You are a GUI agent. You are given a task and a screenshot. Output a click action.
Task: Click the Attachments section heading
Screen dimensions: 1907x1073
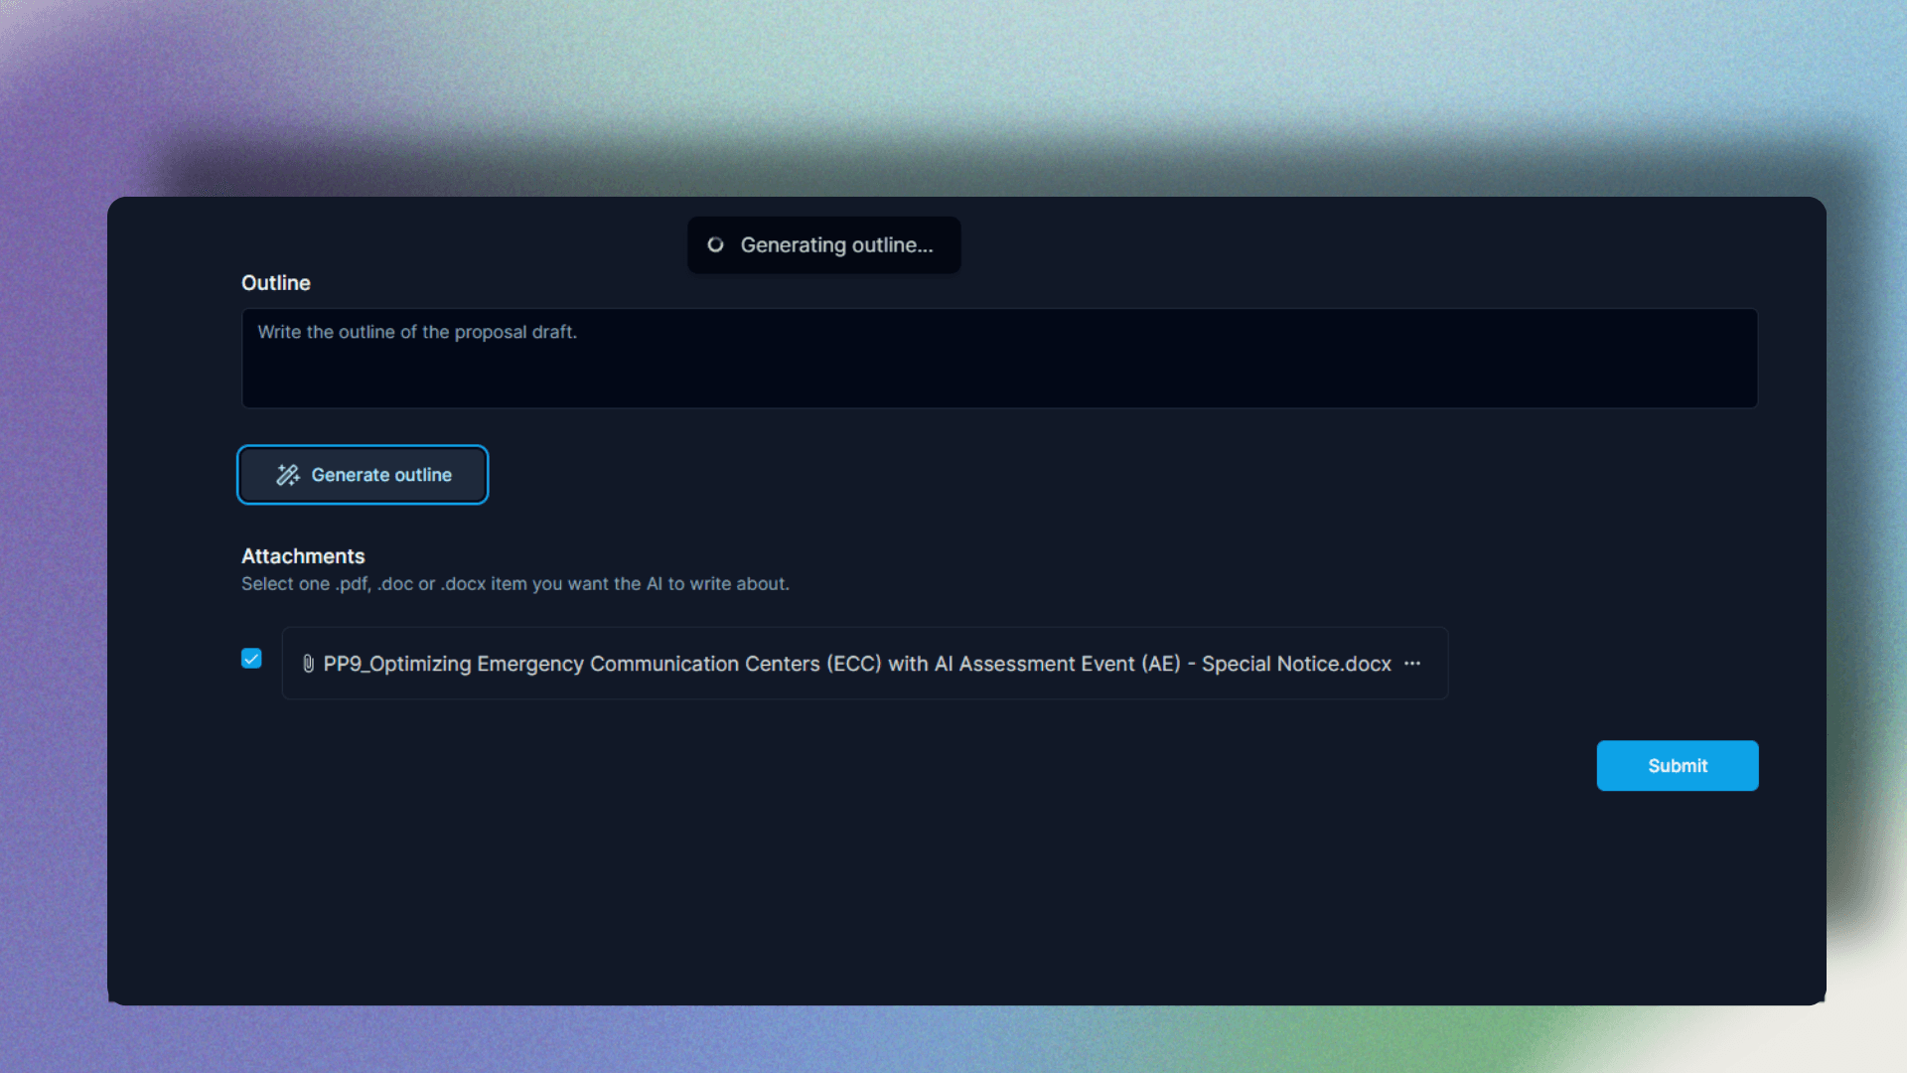[x=303, y=556]
